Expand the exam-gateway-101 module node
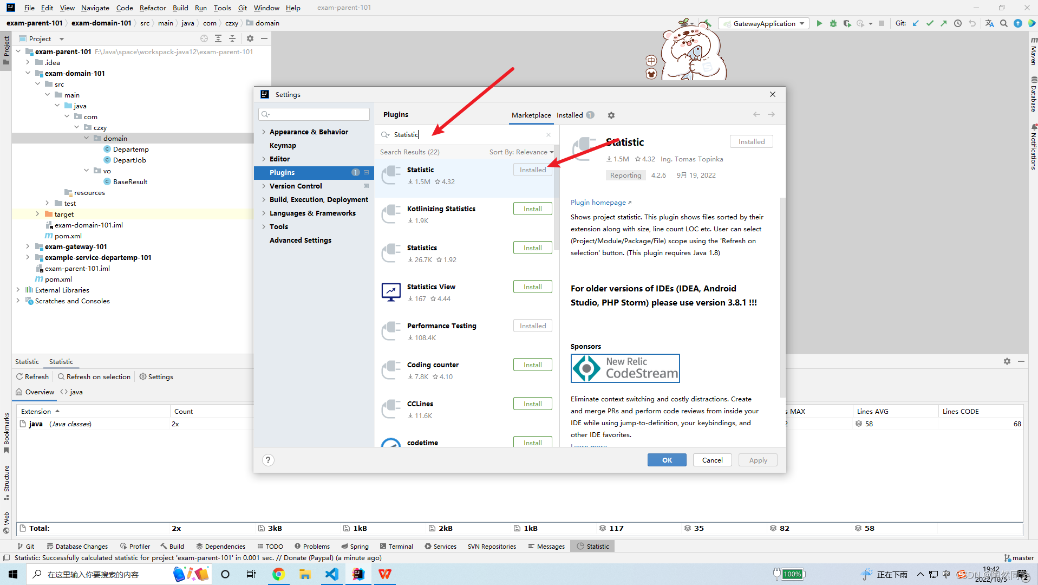This screenshot has width=1038, height=585. tap(28, 246)
